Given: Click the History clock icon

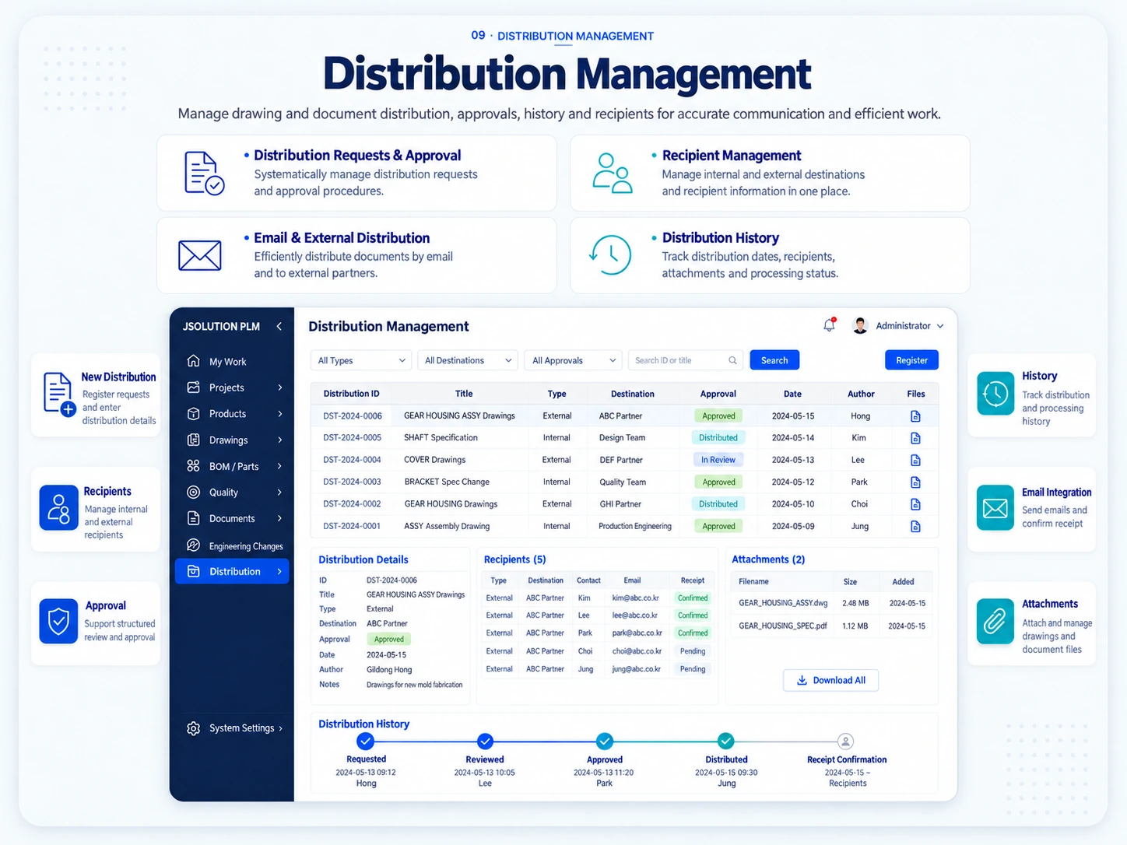Looking at the screenshot, I should 995,394.
